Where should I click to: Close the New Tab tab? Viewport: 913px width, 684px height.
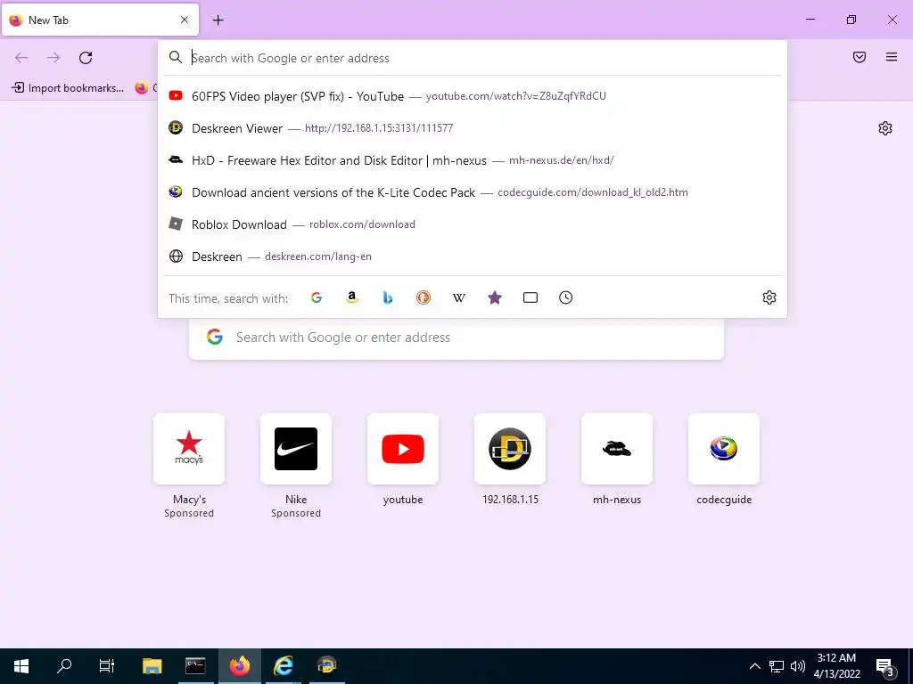[x=185, y=20]
